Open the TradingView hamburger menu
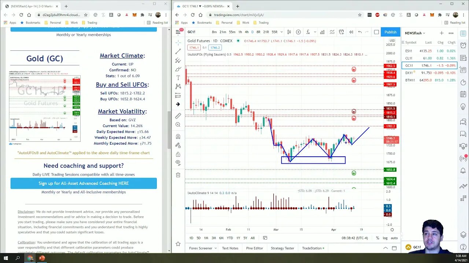The height and width of the screenshot is (263, 469). [178, 32]
